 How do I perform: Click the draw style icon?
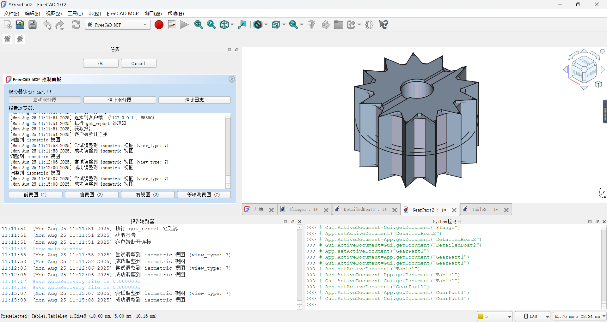[258, 25]
